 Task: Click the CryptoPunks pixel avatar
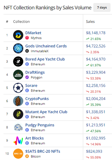click(18, 101)
